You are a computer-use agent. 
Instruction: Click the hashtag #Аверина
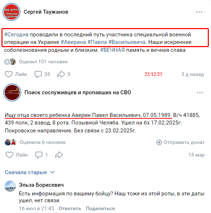pos(73,42)
